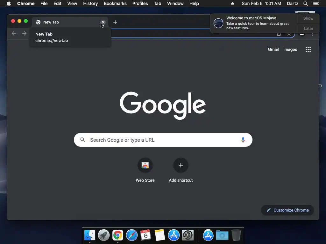326x244 pixels.
Task: Open the Images link
Action: tap(290, 49)
